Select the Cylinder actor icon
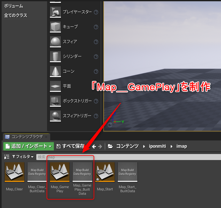Viewport: 221px width, 208px height. [55, 56]
